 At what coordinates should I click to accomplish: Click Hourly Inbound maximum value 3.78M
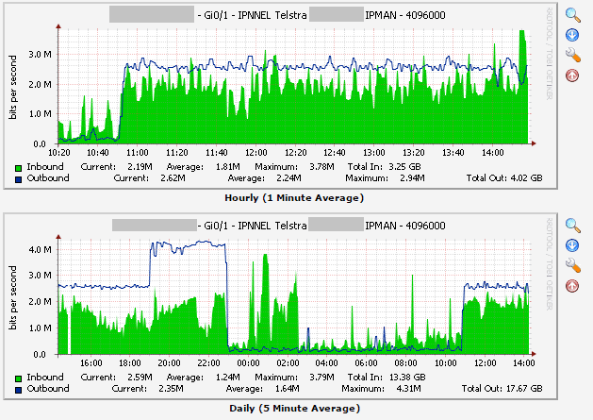click(321, 167)
